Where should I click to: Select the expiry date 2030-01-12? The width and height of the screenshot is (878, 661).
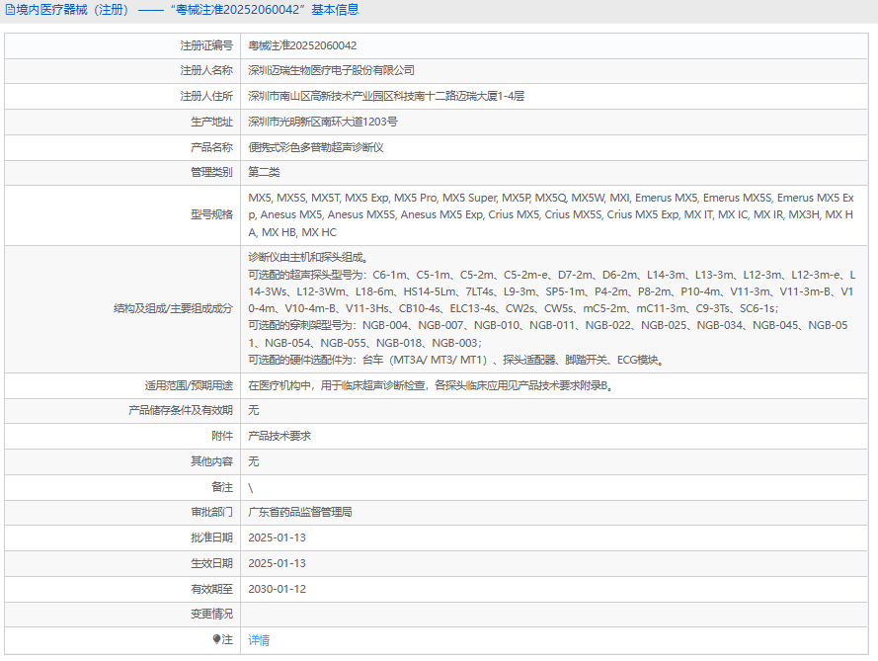coord(278,589)
